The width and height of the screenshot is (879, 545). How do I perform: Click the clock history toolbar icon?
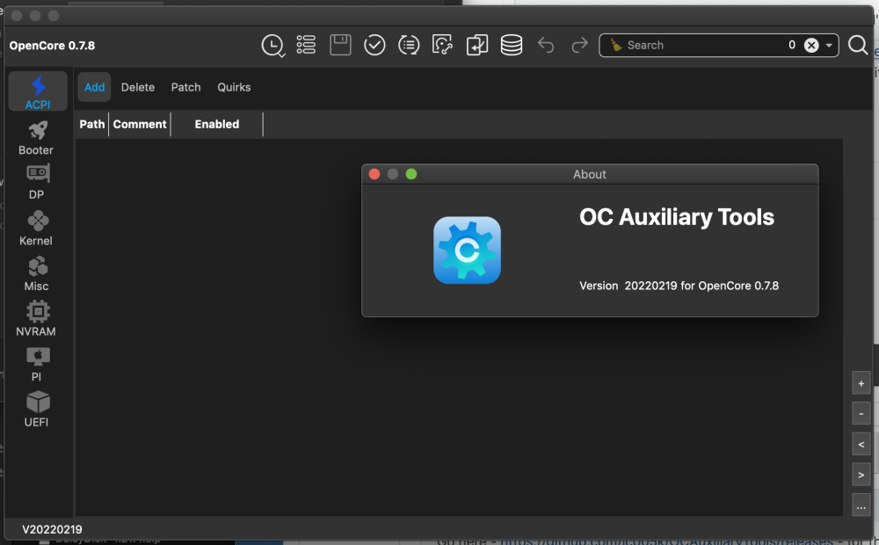[x=273, y=46]
